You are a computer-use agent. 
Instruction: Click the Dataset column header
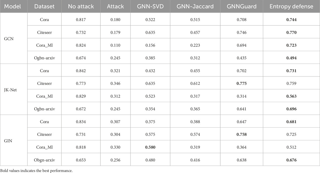[44, 6]
